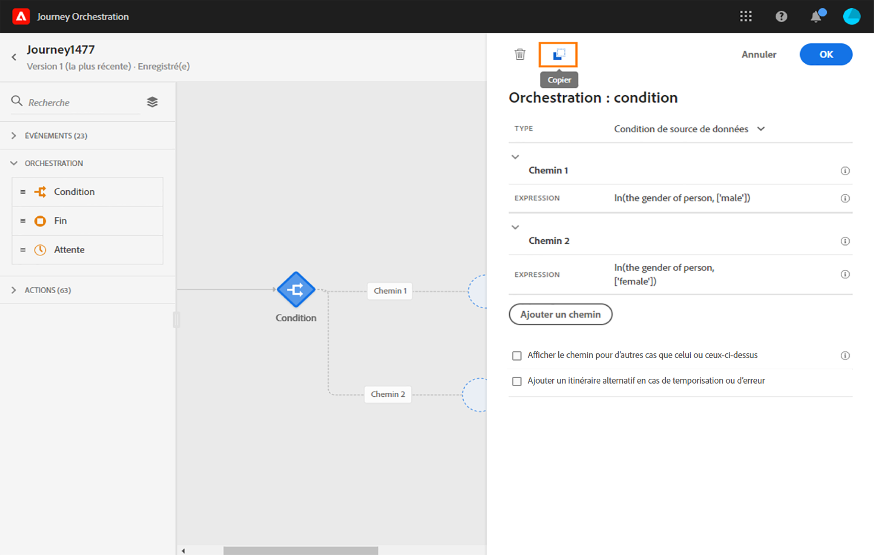Check alternative route on timeout or error

517,381
